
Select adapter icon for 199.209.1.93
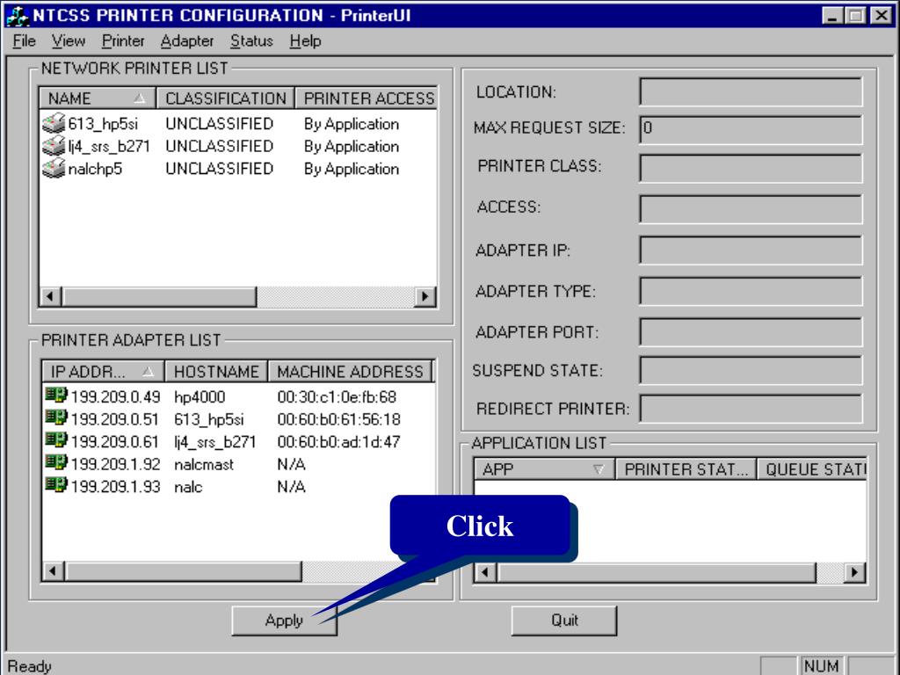coord(56,484)
